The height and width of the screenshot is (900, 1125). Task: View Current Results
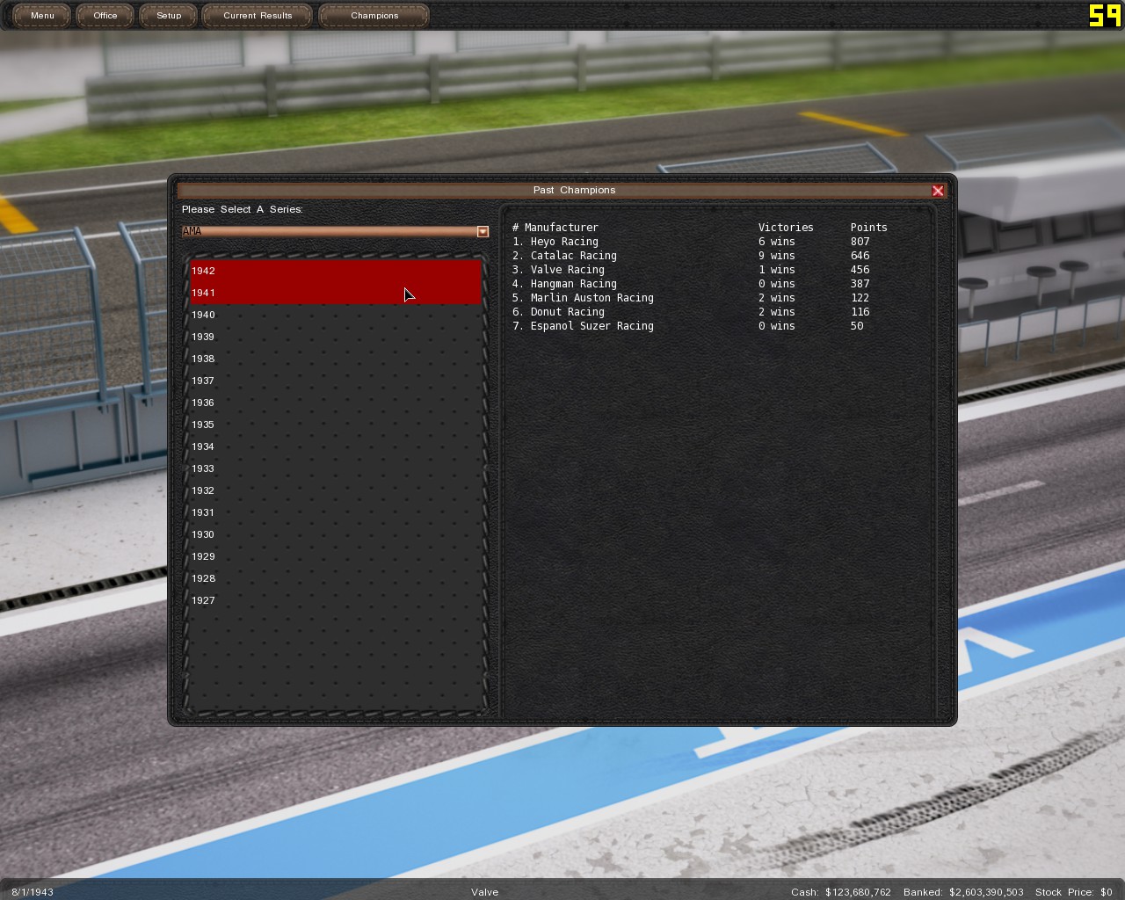click(x=258, y=16)
